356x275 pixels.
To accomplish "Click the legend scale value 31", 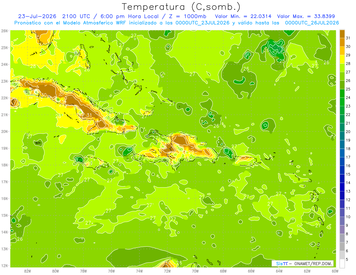I will pyautogui.click(x=348, y=38).
